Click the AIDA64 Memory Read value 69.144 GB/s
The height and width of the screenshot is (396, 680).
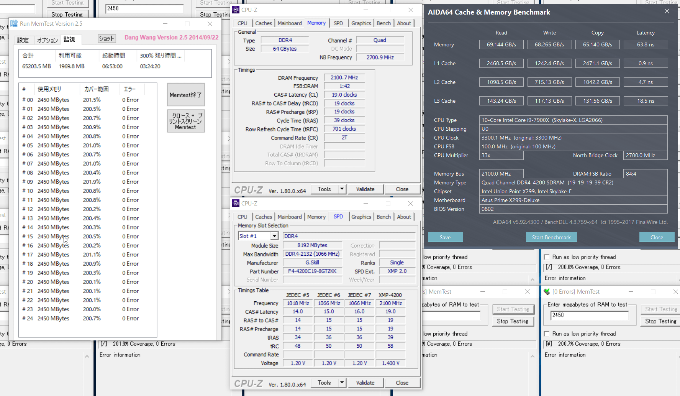click(501, 44)
